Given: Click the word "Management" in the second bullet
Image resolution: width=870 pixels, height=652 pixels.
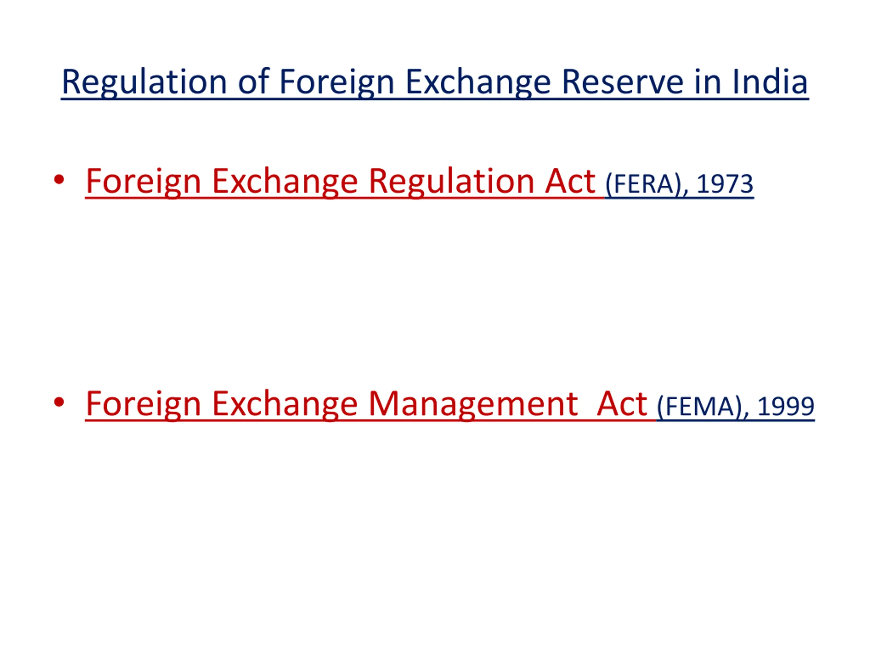Looking at the screenshot, I should [473, 404].
